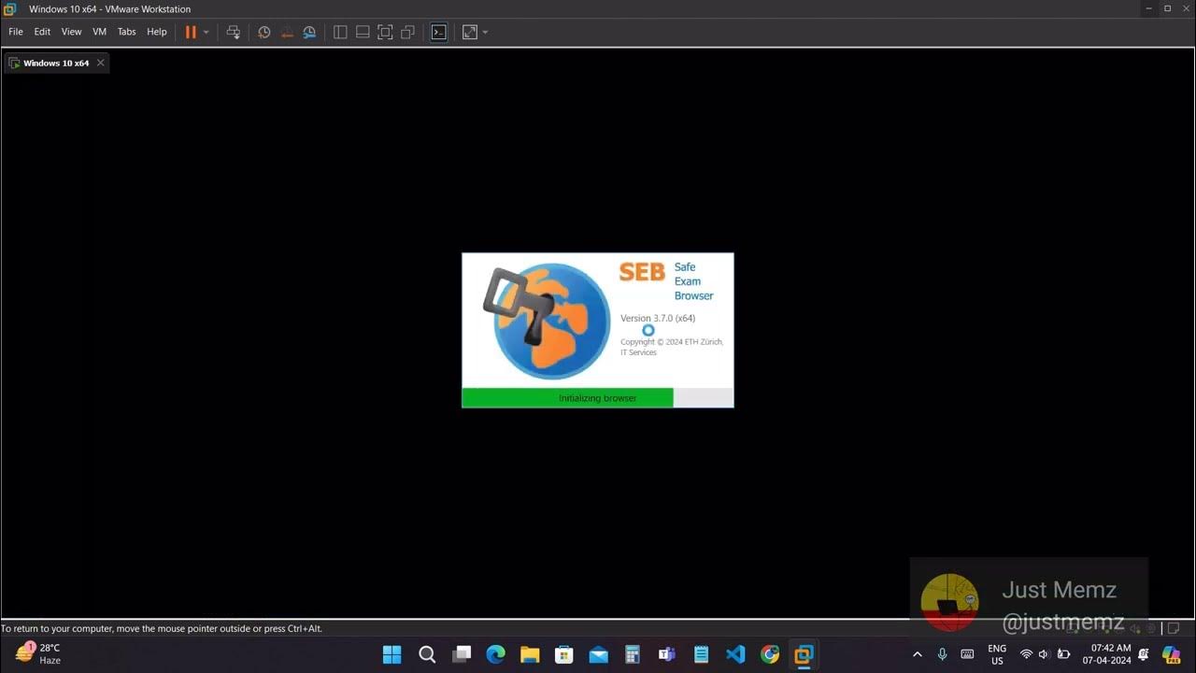The height and width of the screenshot is (673, 1196).
Task: Launch Microsoft Edge from the taskbar
Action: point(495,654)
